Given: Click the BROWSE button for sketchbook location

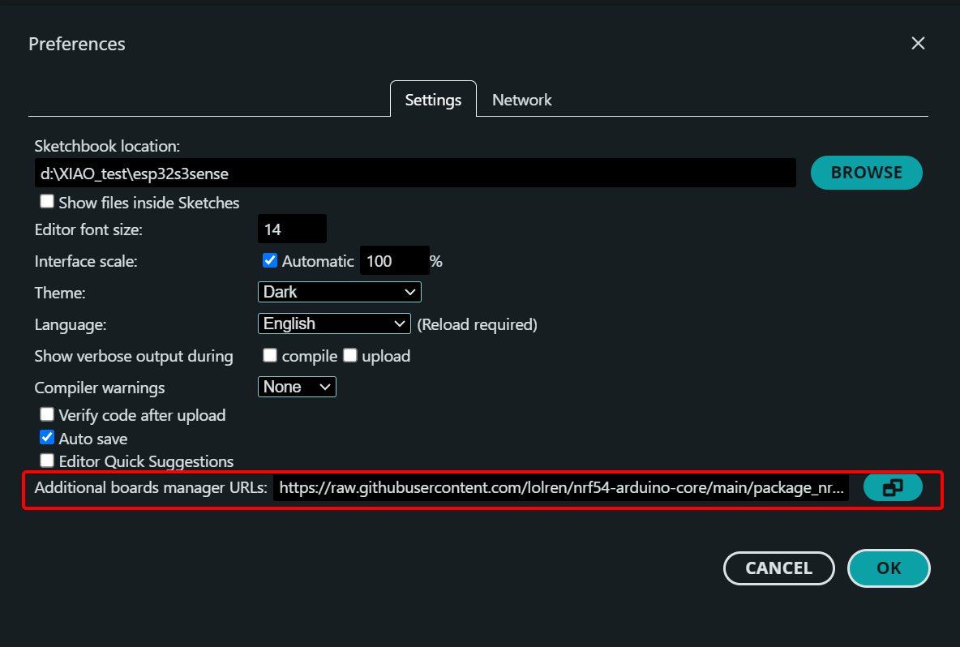Looking at the screenshot, I should pyautogui.click(x=866, y=173).
